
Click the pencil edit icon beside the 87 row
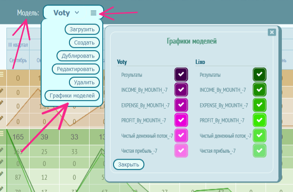coord(2,175)
